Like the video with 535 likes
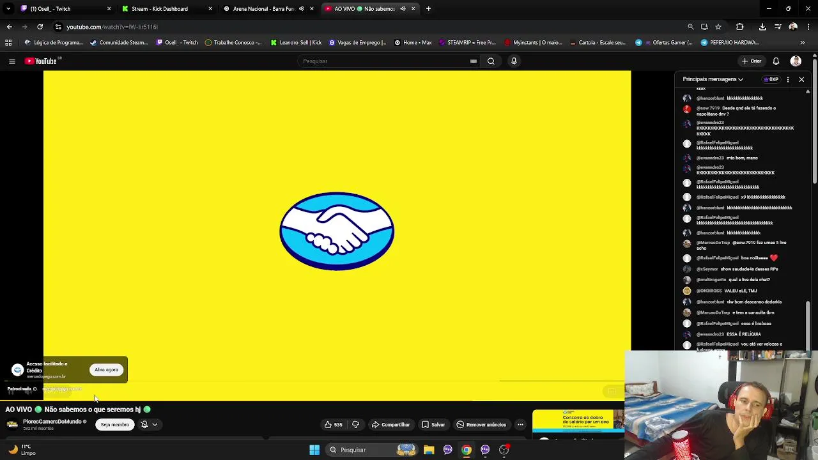The width and height of the screenshot is (818, 460). pyautogui.click(x=333, y=425)
